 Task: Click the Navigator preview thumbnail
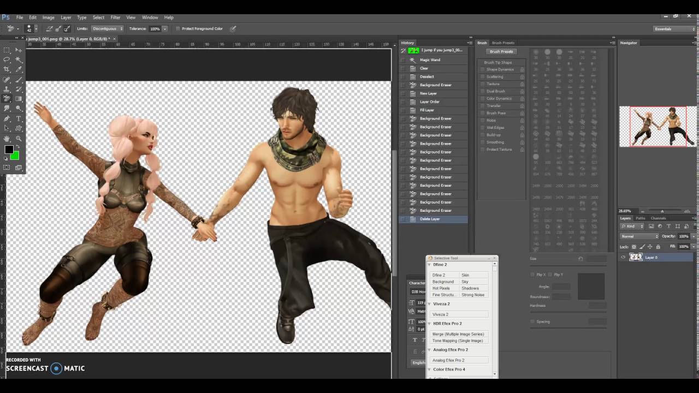coord(657,127)
